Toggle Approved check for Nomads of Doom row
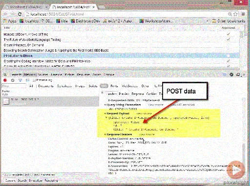This screenshot has height=186, width=250. click(229, 34)
